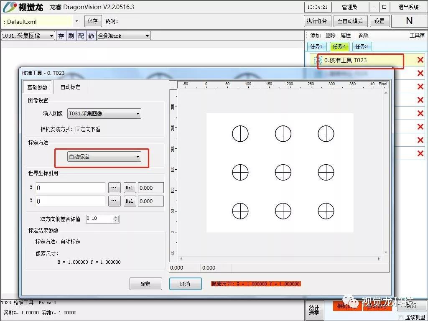Click the 配 configure toolbar icon
The width and height of the screenshot is (428, 321).
pos(81,36)
